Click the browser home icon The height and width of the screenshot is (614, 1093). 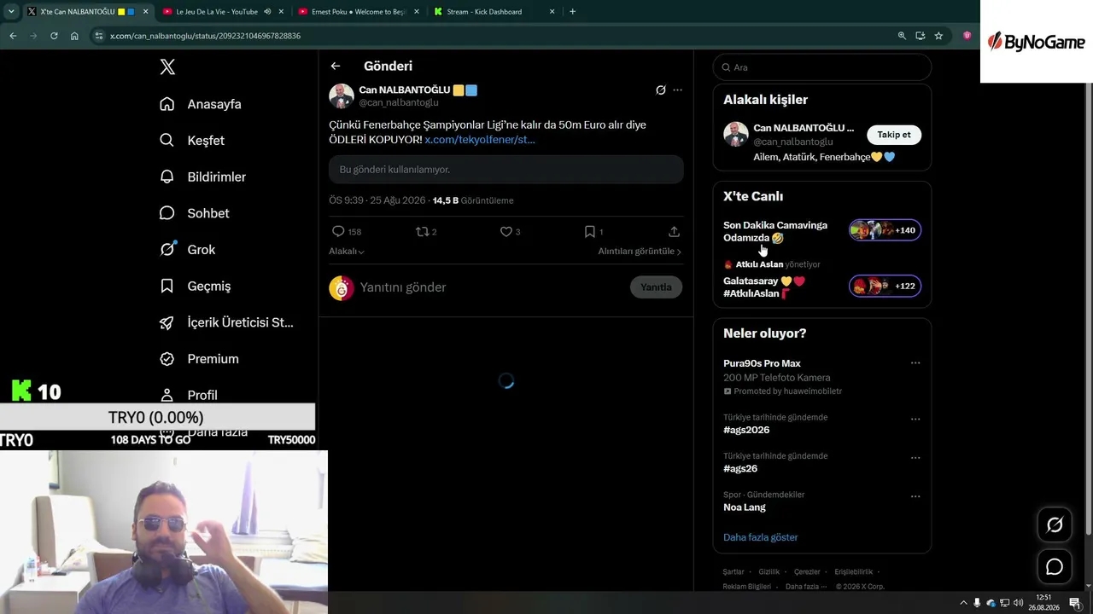click(74, 36)
